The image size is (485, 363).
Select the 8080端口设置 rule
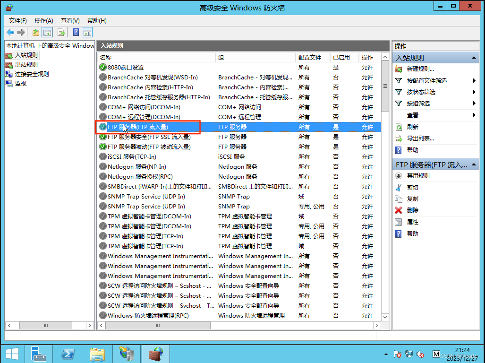(125, 68)
